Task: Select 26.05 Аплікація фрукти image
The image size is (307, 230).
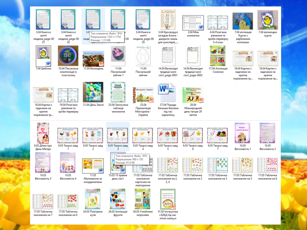Action: [118, 199]
